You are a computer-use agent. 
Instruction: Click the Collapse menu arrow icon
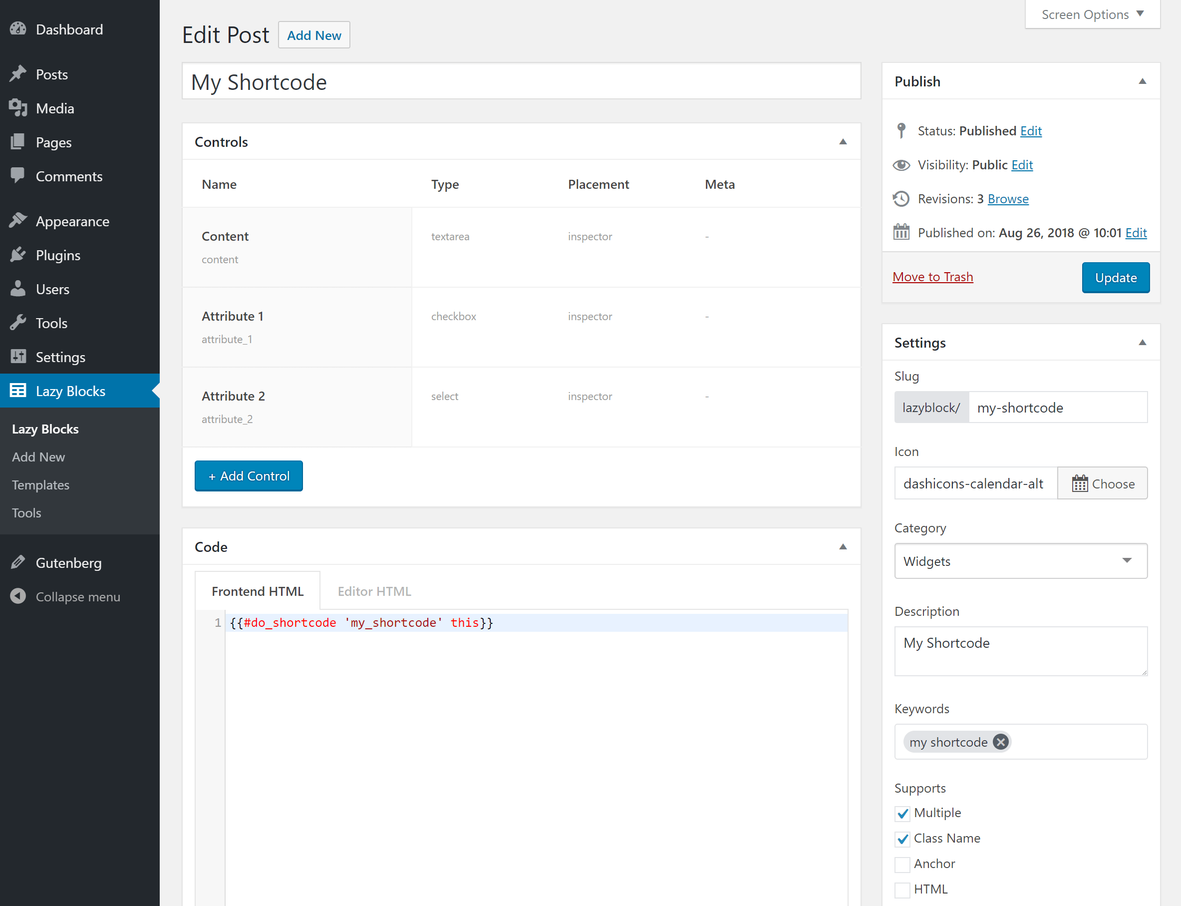(18, 596)
